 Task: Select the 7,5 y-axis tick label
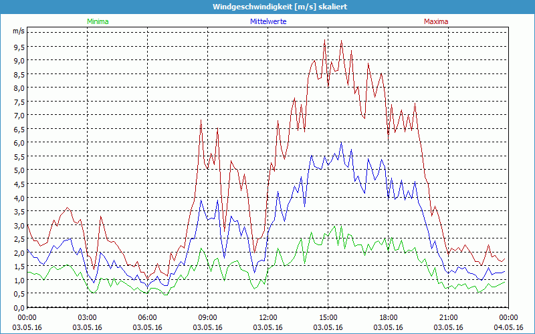click(19, 102)
